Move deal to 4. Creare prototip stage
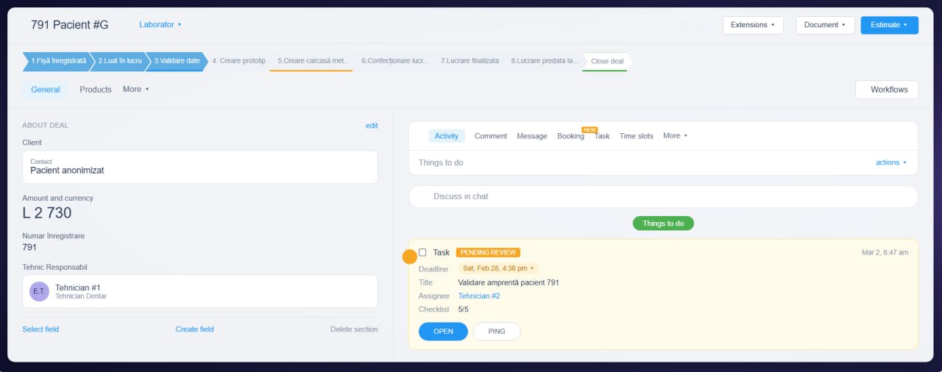The width and height of the screenshot is (942, 372). point(238,61)
